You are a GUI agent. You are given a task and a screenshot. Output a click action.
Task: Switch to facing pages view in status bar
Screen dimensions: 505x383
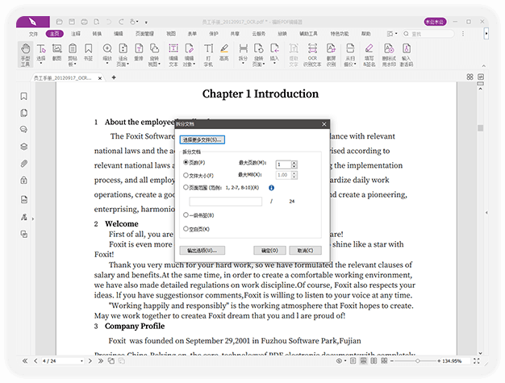tap(374, 361)
